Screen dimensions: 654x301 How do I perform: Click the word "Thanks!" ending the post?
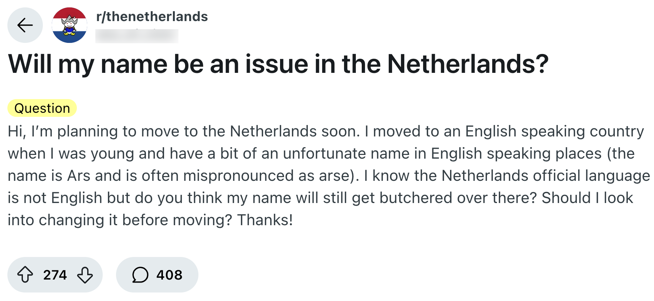pyautogui.click(x=265, y=220)
